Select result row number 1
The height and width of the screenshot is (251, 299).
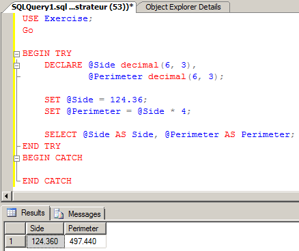15,241
